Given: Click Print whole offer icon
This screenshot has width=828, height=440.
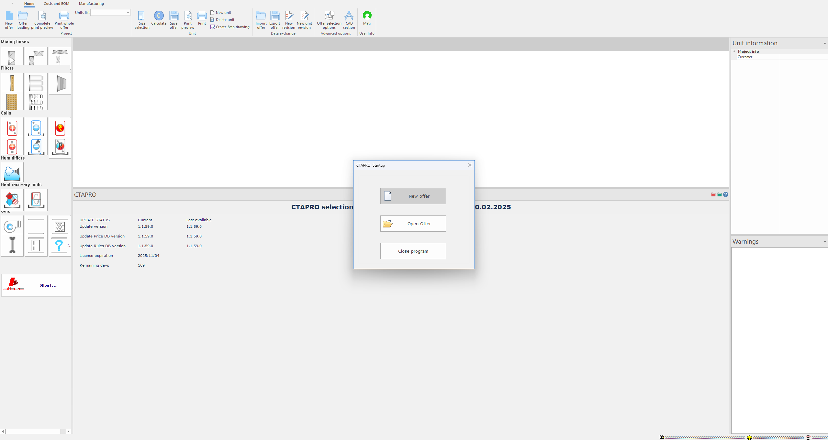Looking at the screenshot, I should click(x=64, y=20).
